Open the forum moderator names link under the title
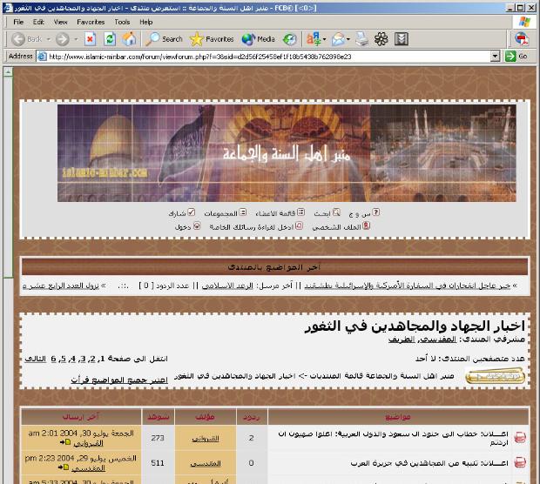The height and width of the screenshot is (484, 540). pyautogui.click(x=422, y=339)
